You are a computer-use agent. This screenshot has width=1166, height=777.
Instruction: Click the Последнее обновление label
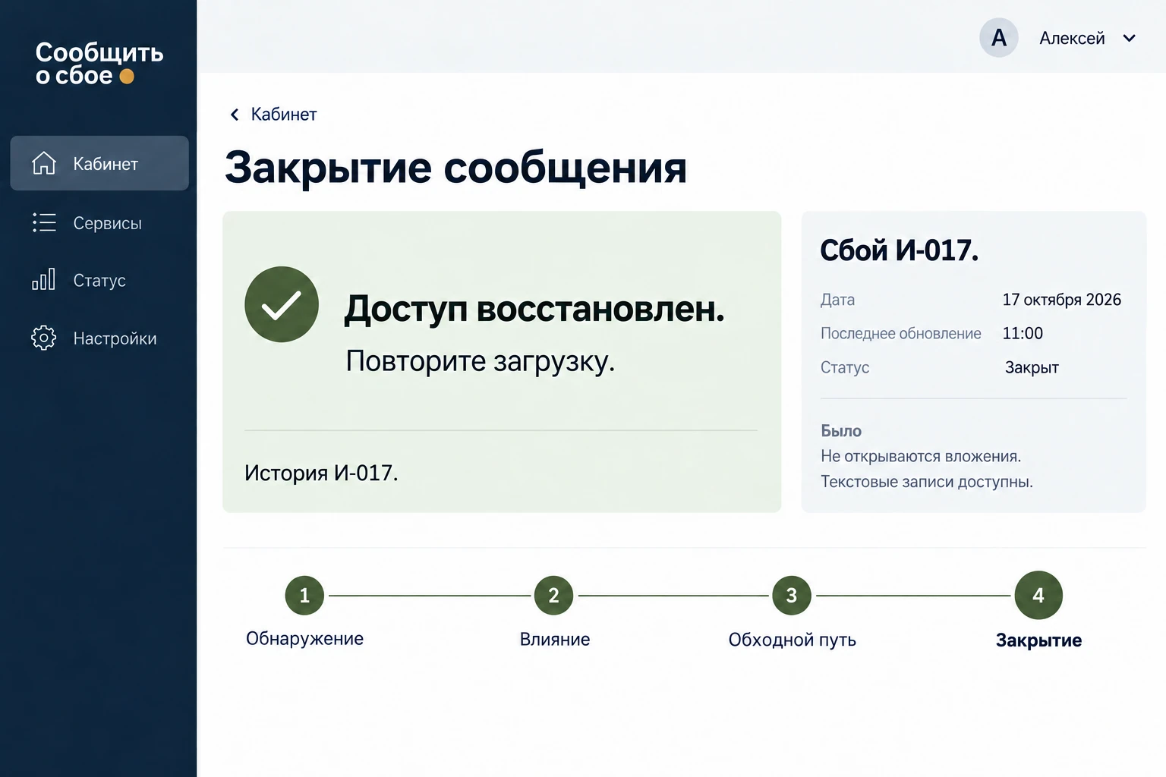(x=901, y=333)
